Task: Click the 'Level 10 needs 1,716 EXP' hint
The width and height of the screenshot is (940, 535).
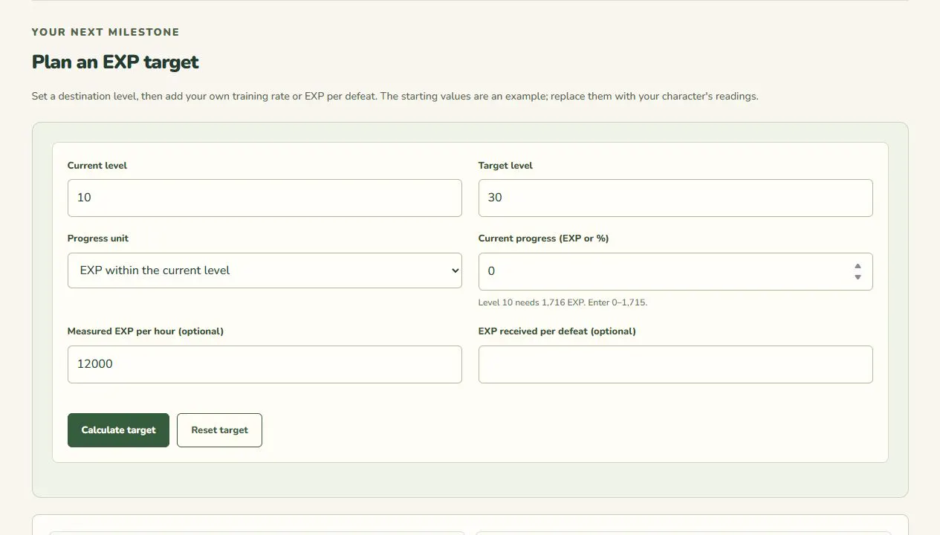Action: [x=563, y=302]
